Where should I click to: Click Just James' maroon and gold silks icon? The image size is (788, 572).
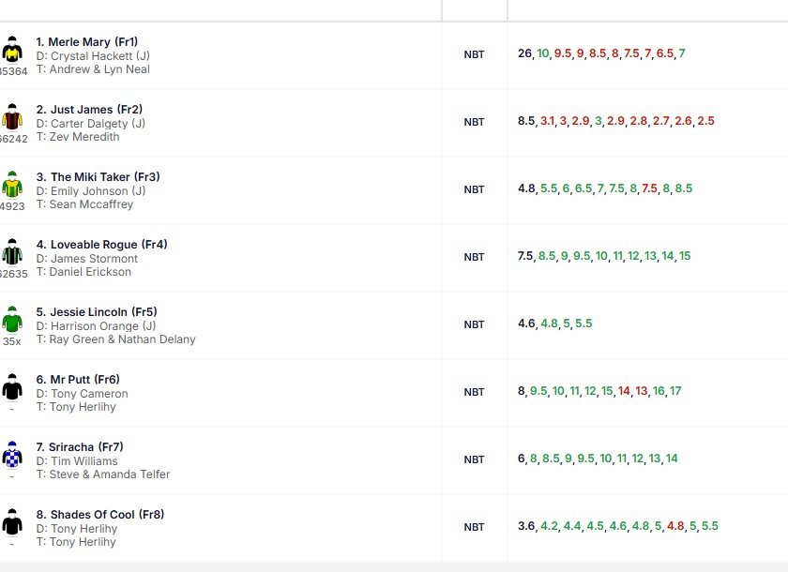(x=12, y=117)
